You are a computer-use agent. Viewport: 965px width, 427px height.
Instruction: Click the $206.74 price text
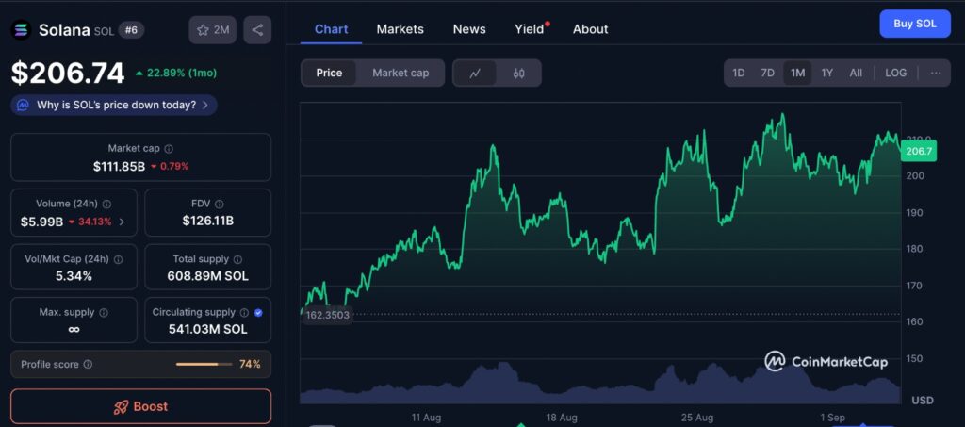(x=68, y=74)
